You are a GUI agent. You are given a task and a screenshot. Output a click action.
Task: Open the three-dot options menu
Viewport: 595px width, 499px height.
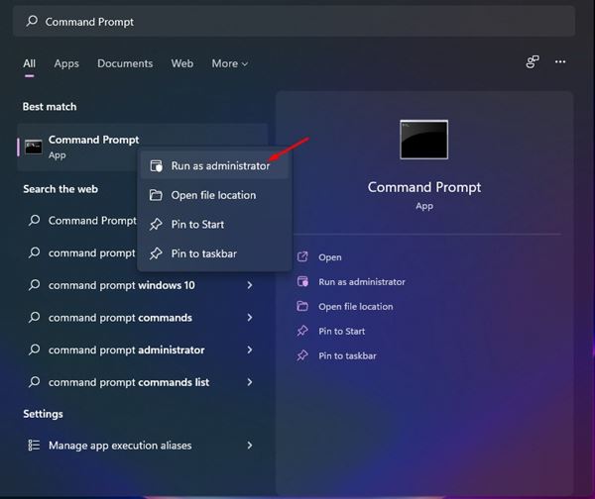point(560,61)
